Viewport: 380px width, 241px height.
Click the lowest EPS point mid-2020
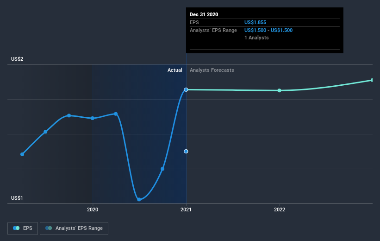click(x=139, y=199)
